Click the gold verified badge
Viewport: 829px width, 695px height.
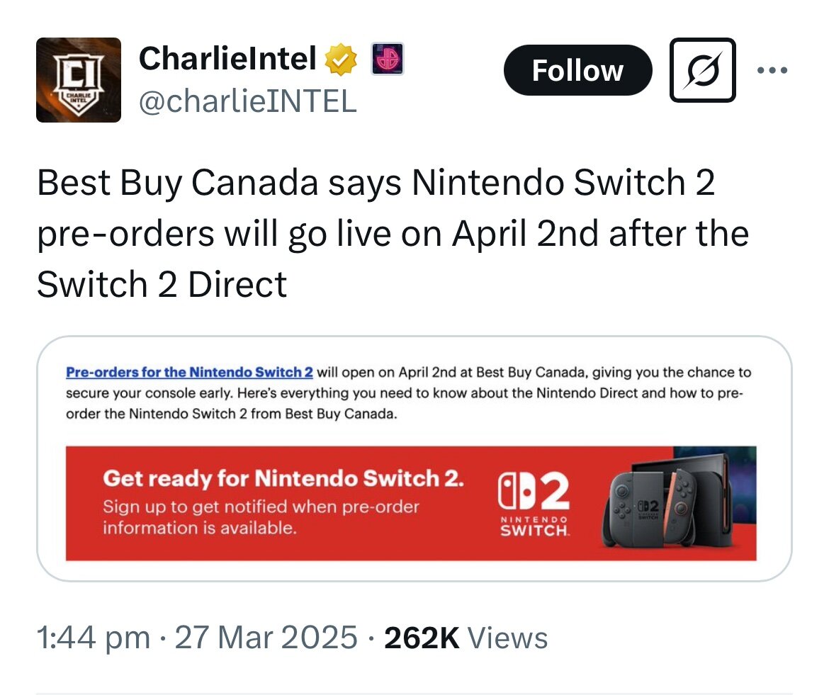[341, 59]
